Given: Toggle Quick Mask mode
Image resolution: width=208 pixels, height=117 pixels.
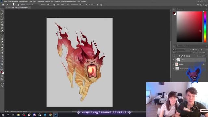Looking at the screenshot, I should click(2, 76).
